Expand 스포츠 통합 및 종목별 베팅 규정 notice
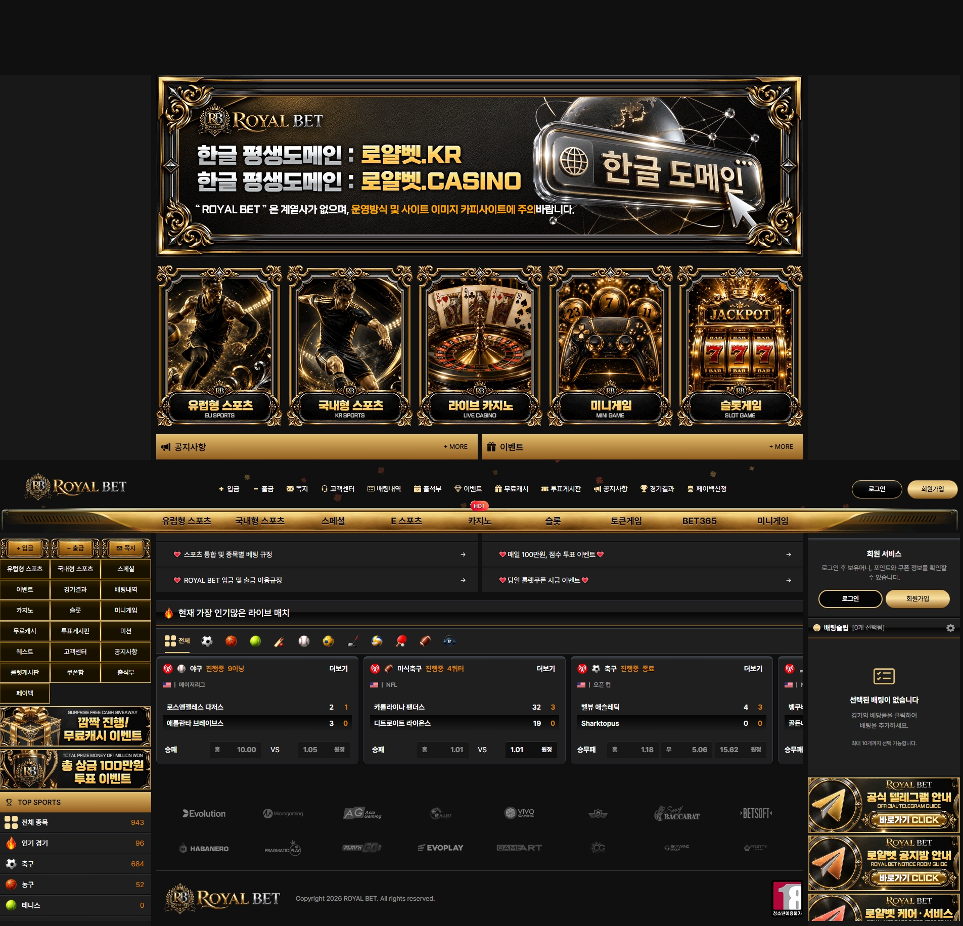963x926 pixels. point(317,554)
